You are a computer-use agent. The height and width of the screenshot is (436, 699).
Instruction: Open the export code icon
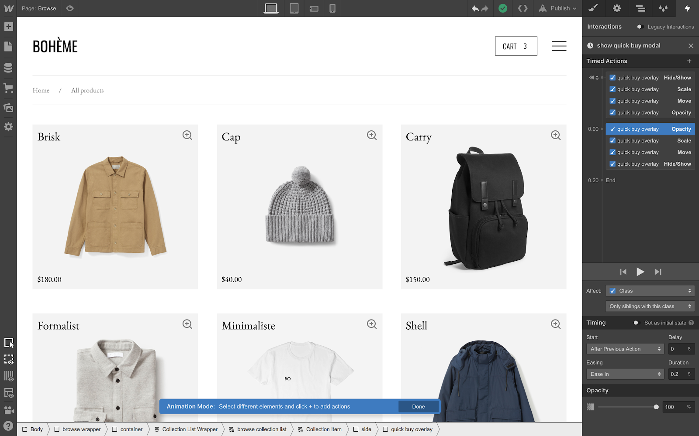[523, 8]
